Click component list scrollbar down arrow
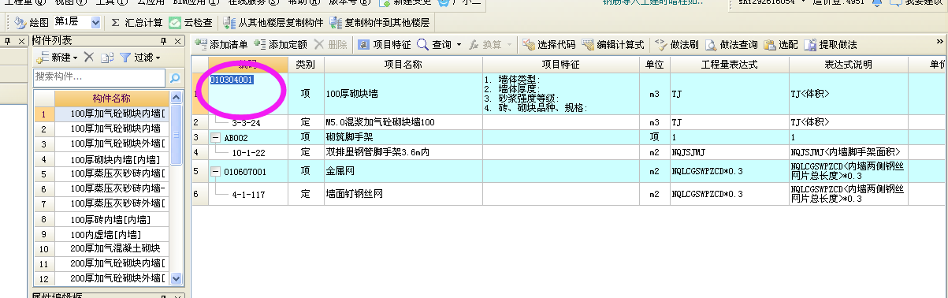 [x=176, y=279]
